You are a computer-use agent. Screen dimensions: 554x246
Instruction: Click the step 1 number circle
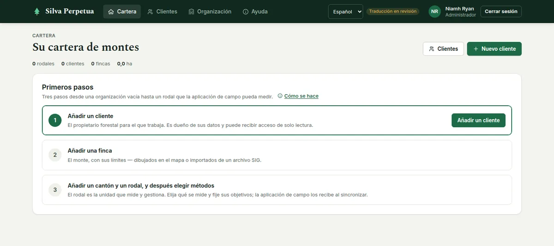click(55, 120)
